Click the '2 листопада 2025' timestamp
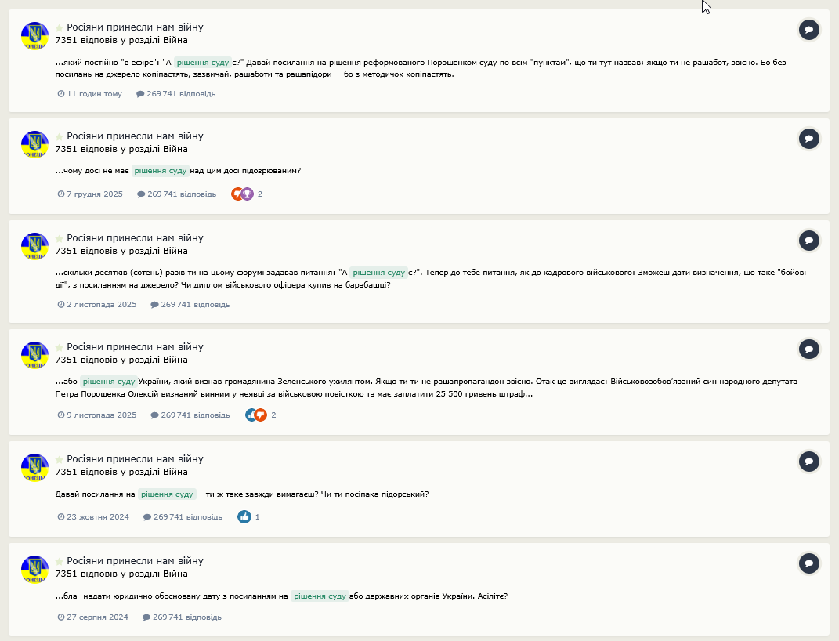This screenshot has height=641, width=839. [x=97, y=305]
